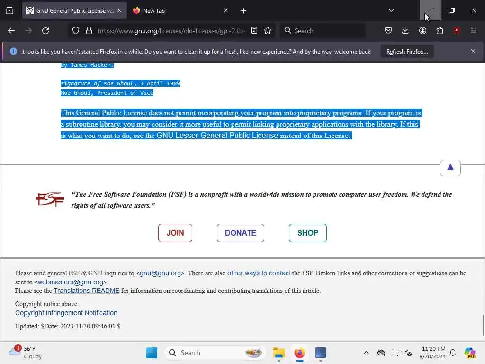
Task: Jump to top with blue arrow button
Action: point(450,168)
